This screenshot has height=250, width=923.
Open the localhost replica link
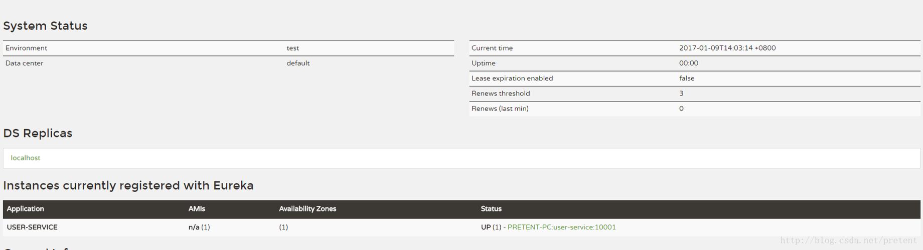[x=26, y=158]
